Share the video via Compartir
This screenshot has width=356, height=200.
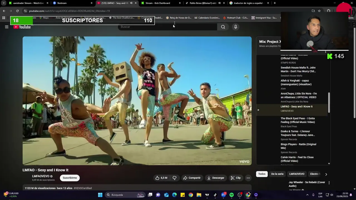pyautogui.click(x=192, y=178)
